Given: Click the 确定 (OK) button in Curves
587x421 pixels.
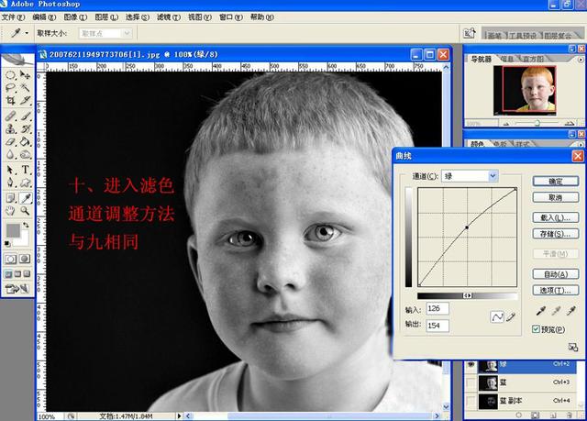Looking at the screenshot, I should tap(555, 182).
